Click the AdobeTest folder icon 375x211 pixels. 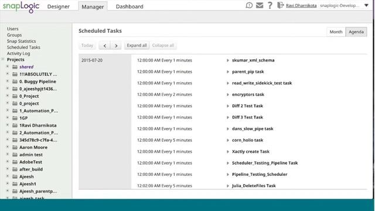pyautogui.click(x=15, y=162)
